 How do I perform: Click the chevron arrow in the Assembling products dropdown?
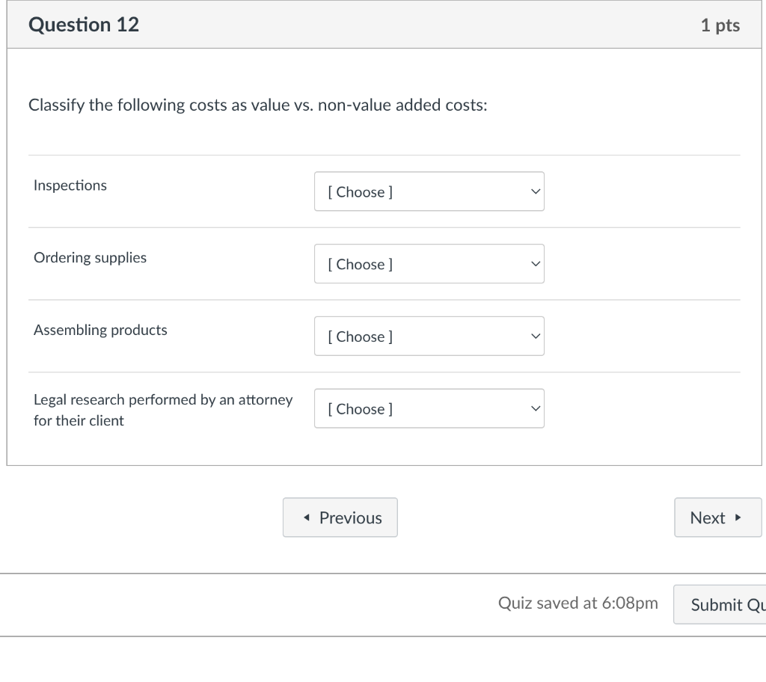(534, 337)
